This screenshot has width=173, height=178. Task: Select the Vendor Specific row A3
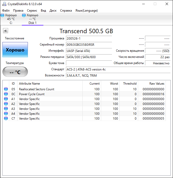tap(84, 109)
